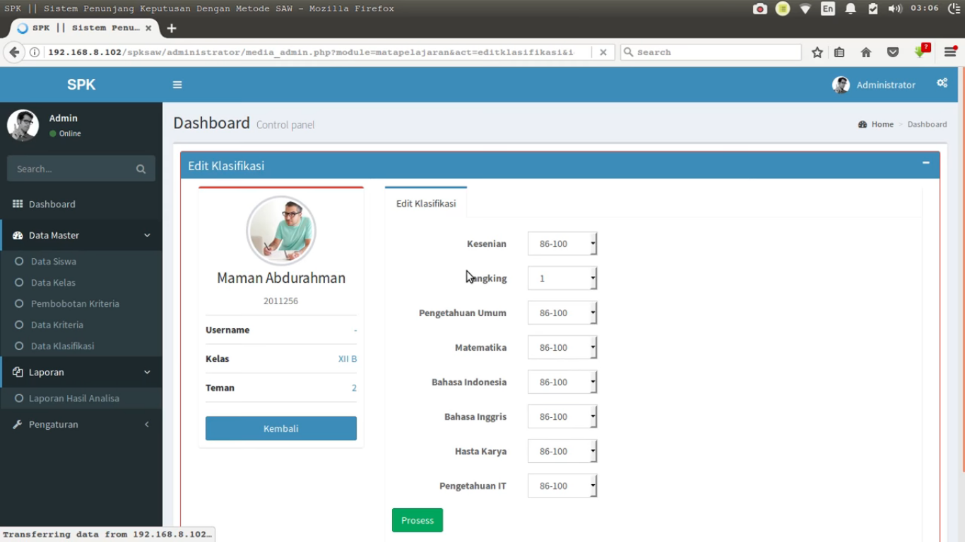This screenshot has height=542, width=965.
Task: Expand the Pengaturan sidebar menu
Action: [x=81, y=424]
